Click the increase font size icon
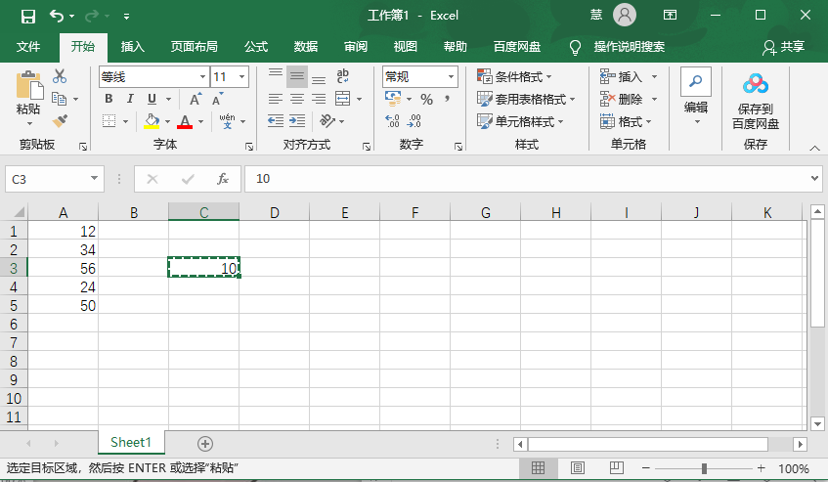Viewport: 828px width, 482px height. click(x=196, y=100)
